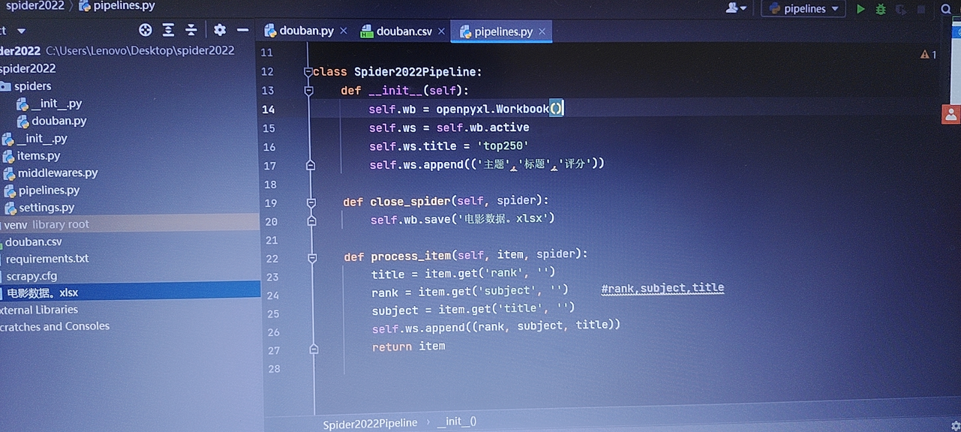Hide the project panel with minus icon
961x432 pixels.
coord(243,30)
